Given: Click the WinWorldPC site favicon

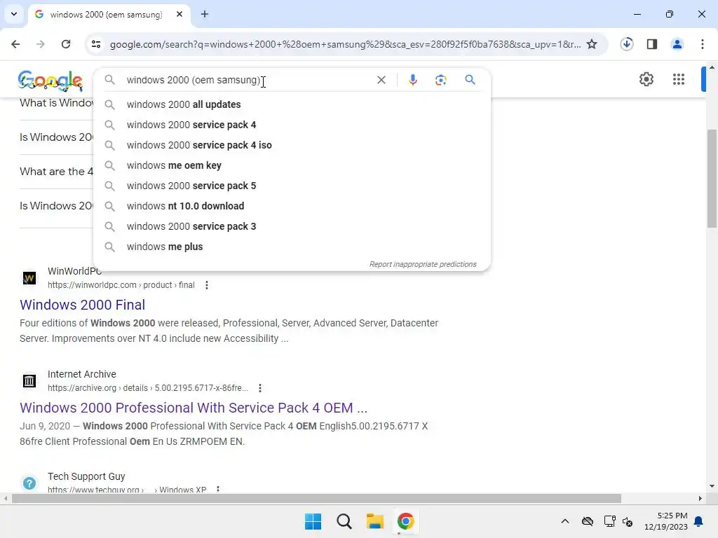Looking at the screenshot, I should click(29, 277).
